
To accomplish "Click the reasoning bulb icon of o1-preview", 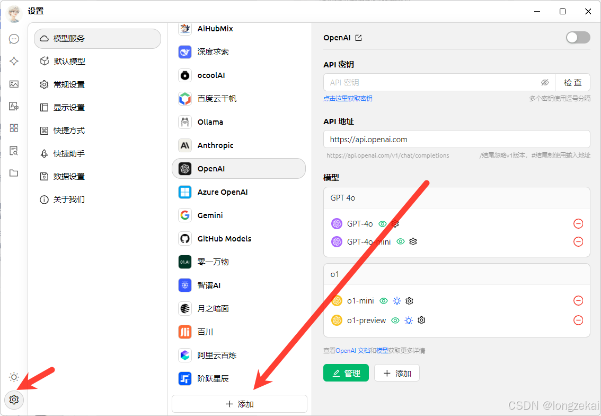I will 409,320.
